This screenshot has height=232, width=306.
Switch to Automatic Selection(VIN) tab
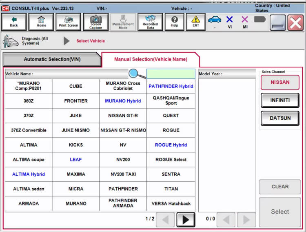tap(52, 59)
